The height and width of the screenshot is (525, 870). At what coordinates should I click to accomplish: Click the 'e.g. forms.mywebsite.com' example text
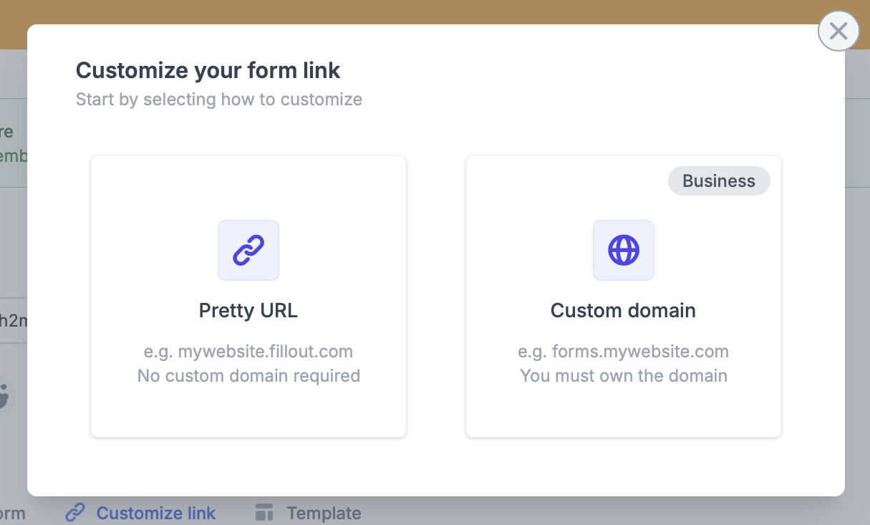[x=623, y=351]
